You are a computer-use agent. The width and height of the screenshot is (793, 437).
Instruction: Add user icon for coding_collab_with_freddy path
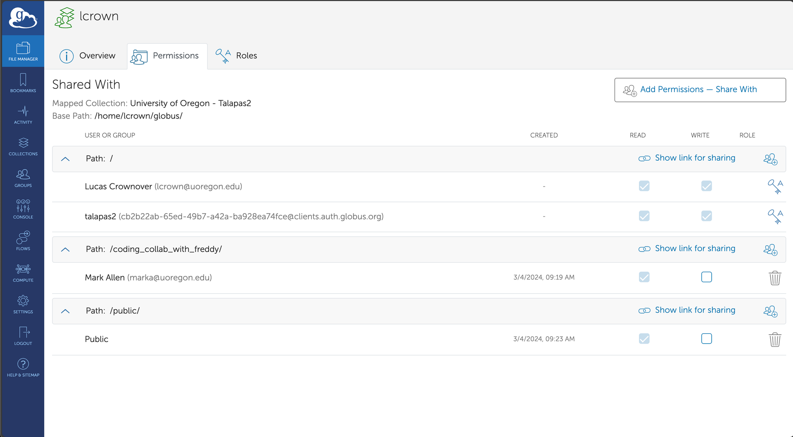[x=770, y=249]
